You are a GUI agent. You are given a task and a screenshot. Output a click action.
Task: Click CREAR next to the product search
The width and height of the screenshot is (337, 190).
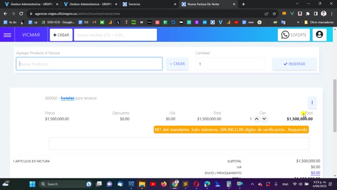pos(177,64)
